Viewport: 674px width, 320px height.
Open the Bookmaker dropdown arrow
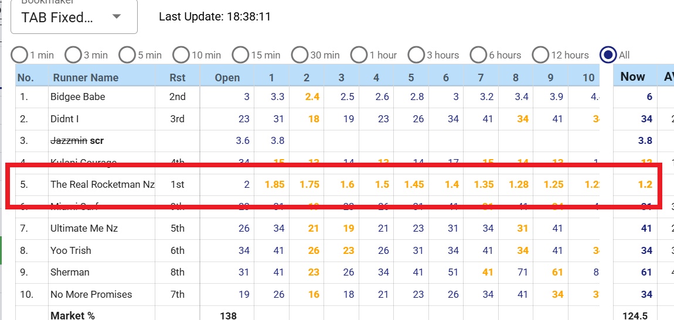[116, 17]
